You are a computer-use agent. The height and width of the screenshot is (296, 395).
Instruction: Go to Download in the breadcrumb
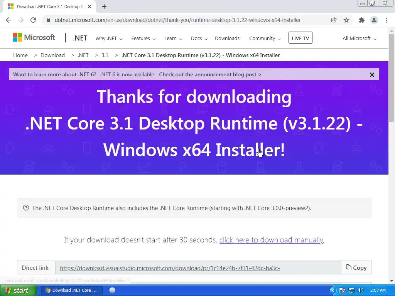[x=52, y=55]
